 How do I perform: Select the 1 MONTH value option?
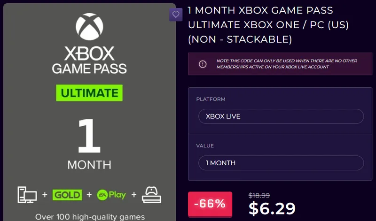pos(281,163)
